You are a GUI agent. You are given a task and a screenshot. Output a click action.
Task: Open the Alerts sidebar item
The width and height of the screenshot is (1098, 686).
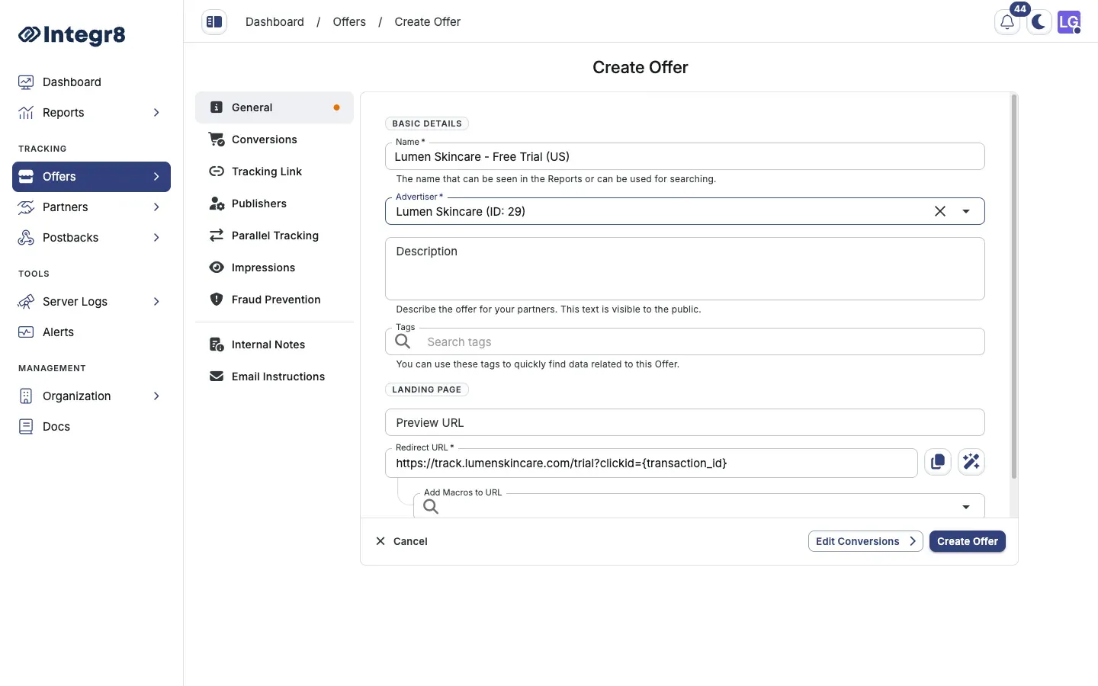[x=91, y=332]
